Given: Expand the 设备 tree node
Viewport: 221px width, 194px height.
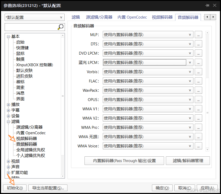Looking at the screenshot, I should [8, 116].
